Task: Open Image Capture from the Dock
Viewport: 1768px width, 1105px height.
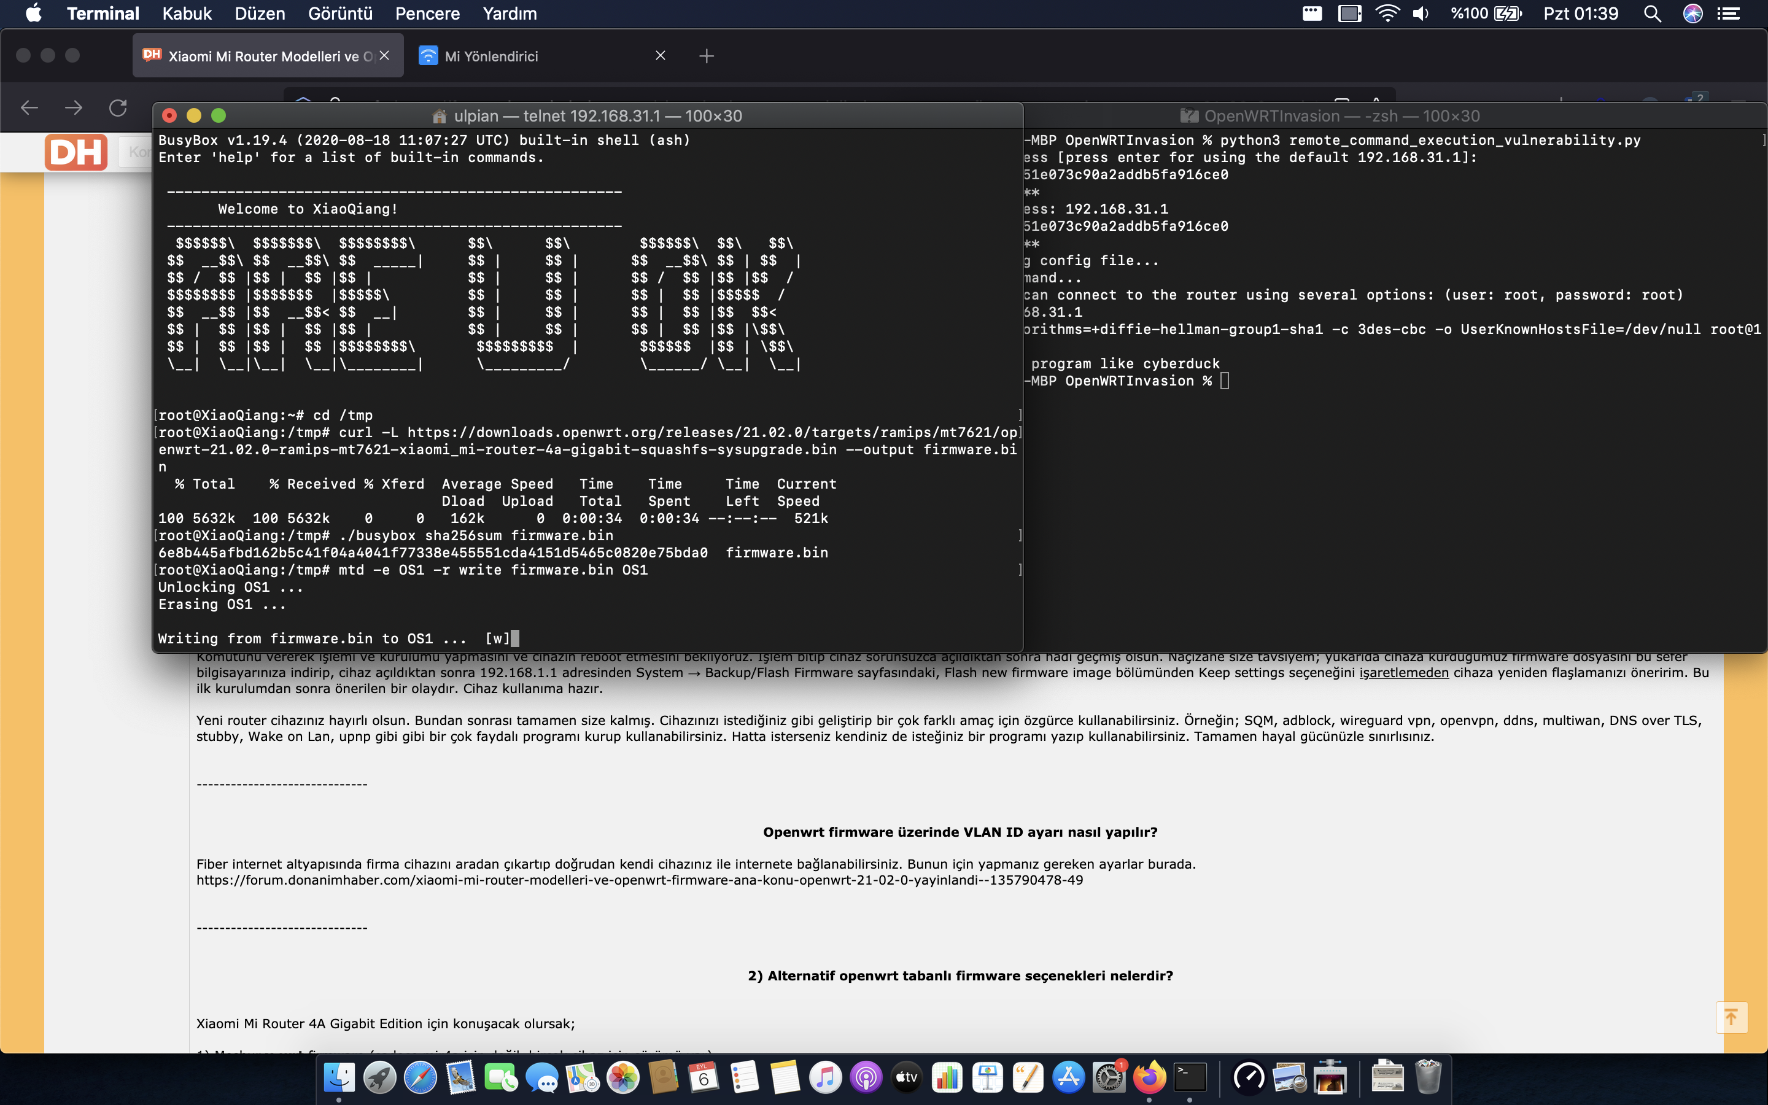Action: coord(1330,1077)
